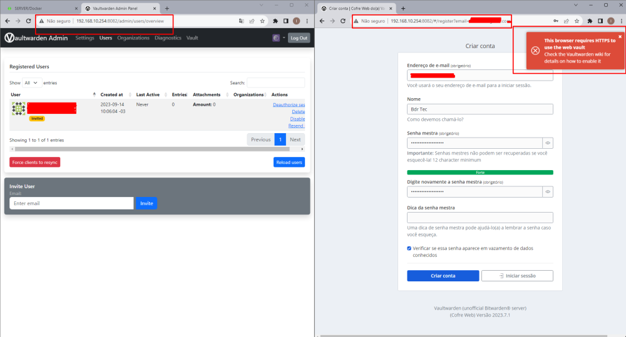The width and height of the screenshot is (626, 337).
Task: Click Criar conta submit button
Action: 443,276
